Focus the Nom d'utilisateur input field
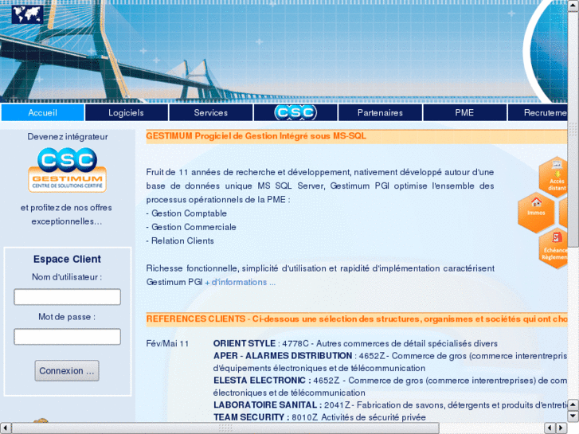This screenshot has width=579, height=434. (67, 297)
